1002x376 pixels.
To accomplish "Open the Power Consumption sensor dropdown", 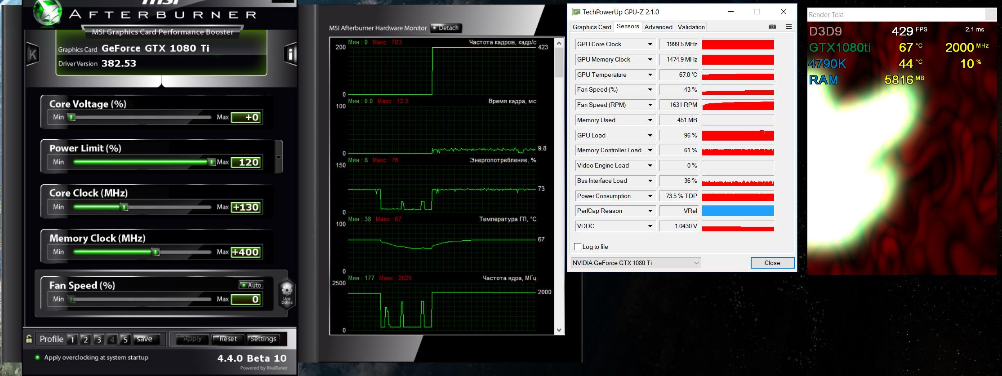I will 650,196.
